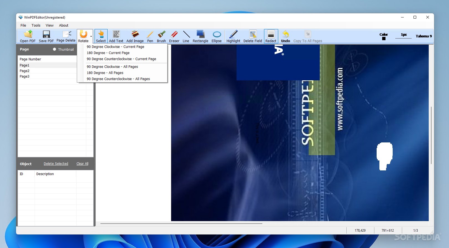Select the Eraser tool
Image resolution: width=449 pixels, height=248 pixels.
[x=174, y=36]
